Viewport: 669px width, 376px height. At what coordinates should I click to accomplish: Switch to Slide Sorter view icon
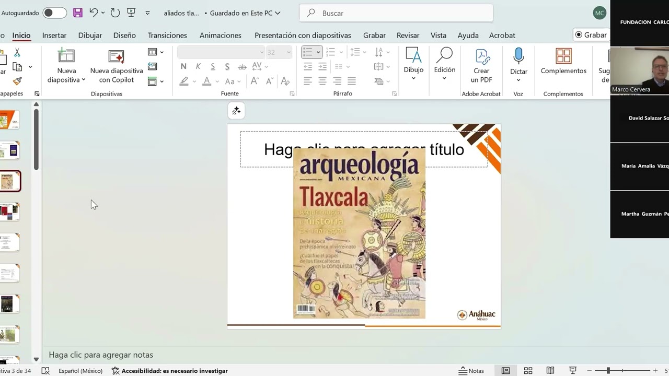pos(528,371)
